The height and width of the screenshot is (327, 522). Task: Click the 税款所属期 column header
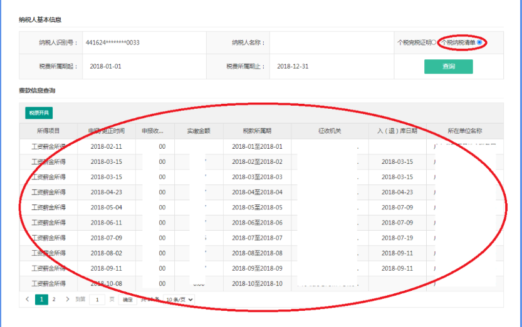(257, 131)
